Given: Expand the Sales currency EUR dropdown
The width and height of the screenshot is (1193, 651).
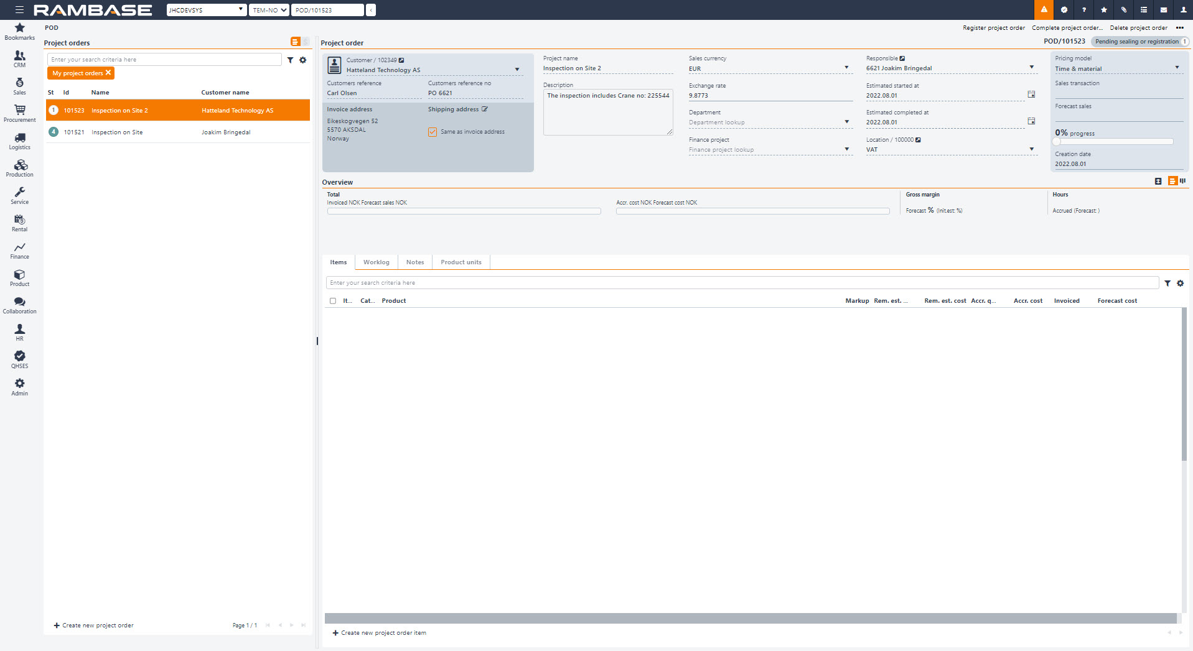Looking at the screenshot, I should (846, 67).
